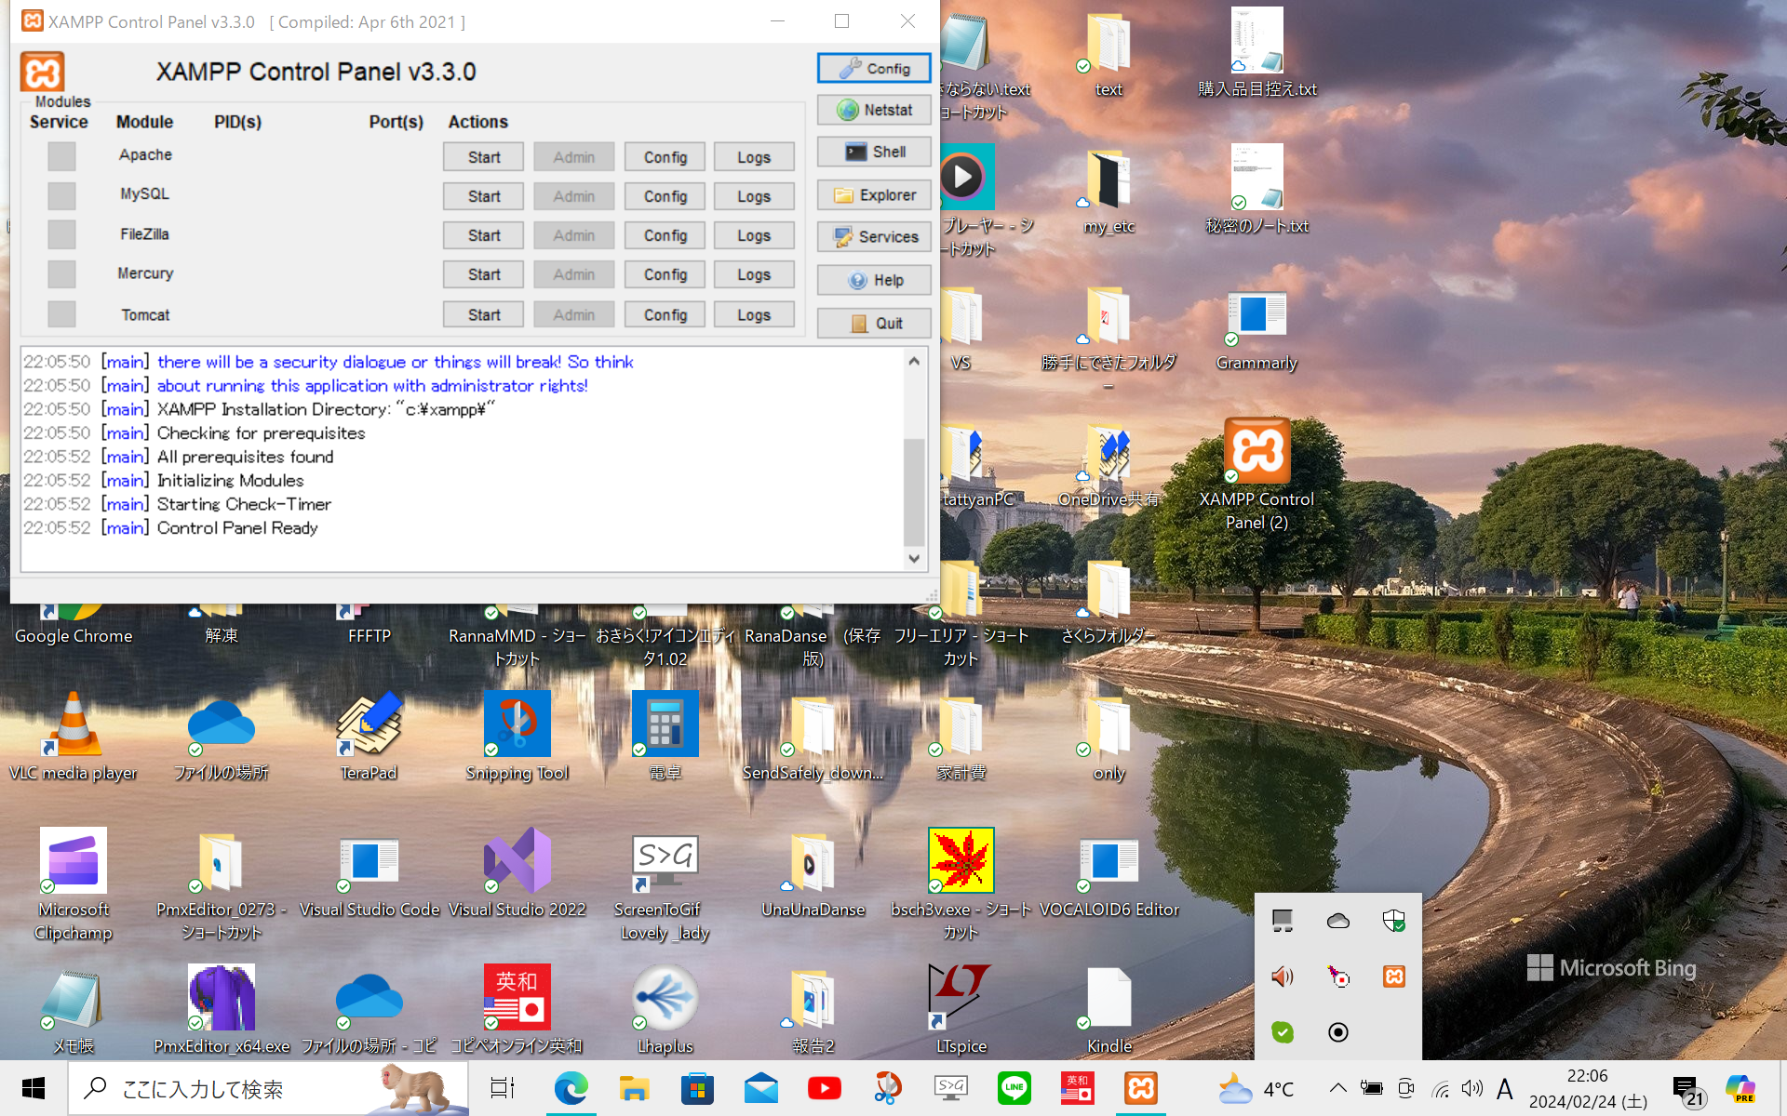
Task: Quit the XAMPP control panel
Action: [873, 323]
